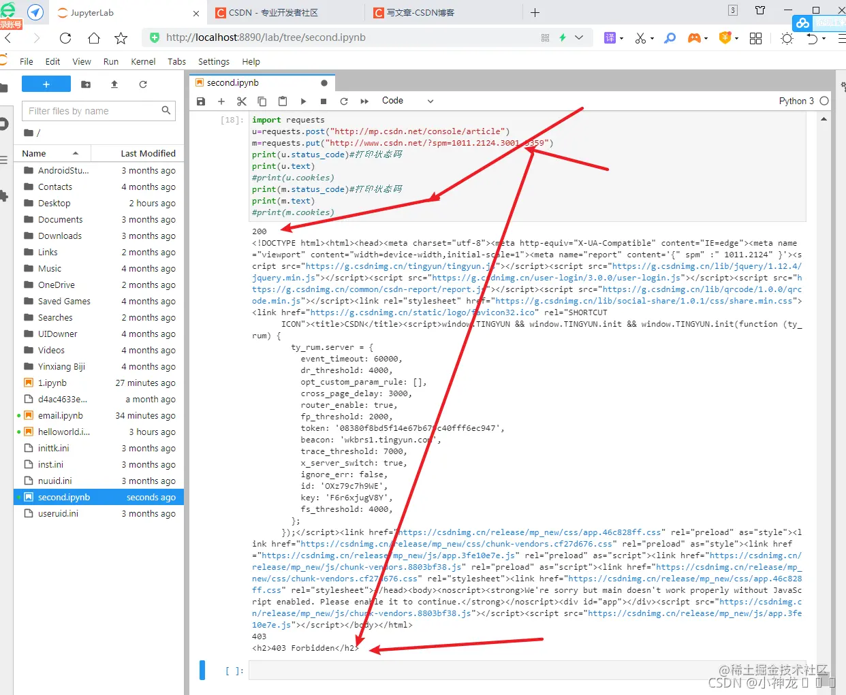The height and width of the screenshot is (695, 846).
Task: Refresh the file list
Action: [143, 84]
